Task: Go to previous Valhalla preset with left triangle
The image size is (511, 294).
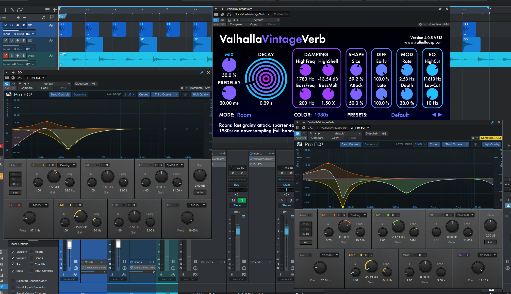Action: [x=434, y=115]
